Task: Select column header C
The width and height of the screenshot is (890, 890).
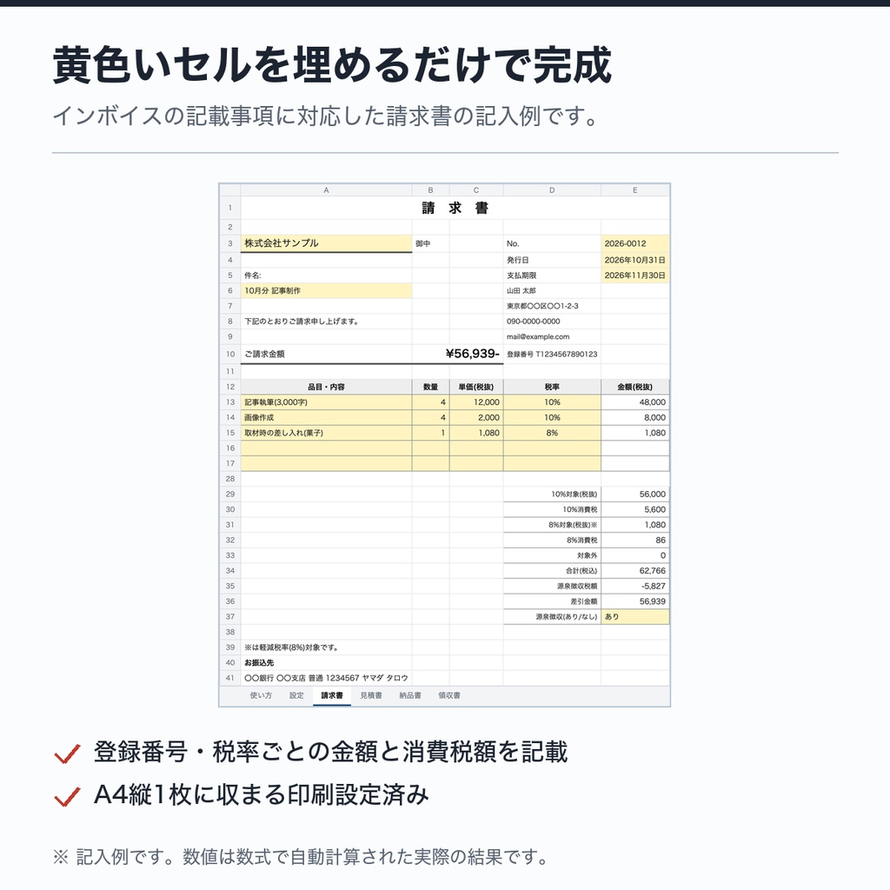Action: point(476,190)
